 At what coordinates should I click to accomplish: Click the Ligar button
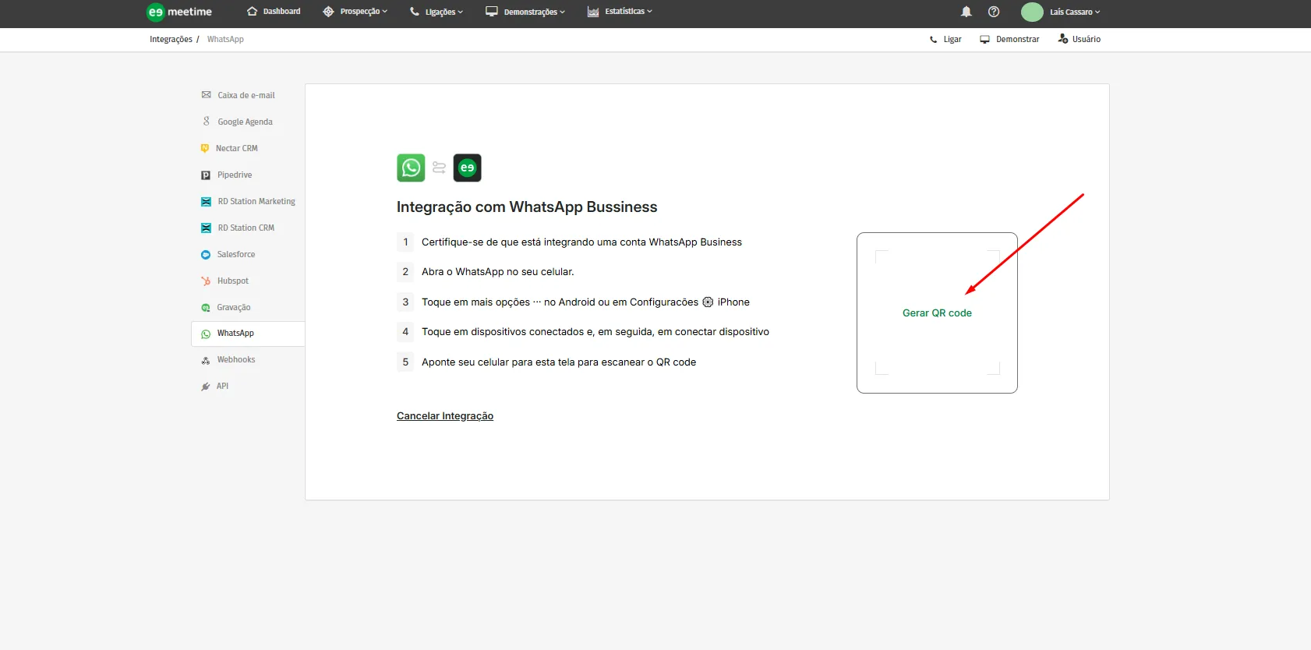pyautogui.click(x=945, y=40)
